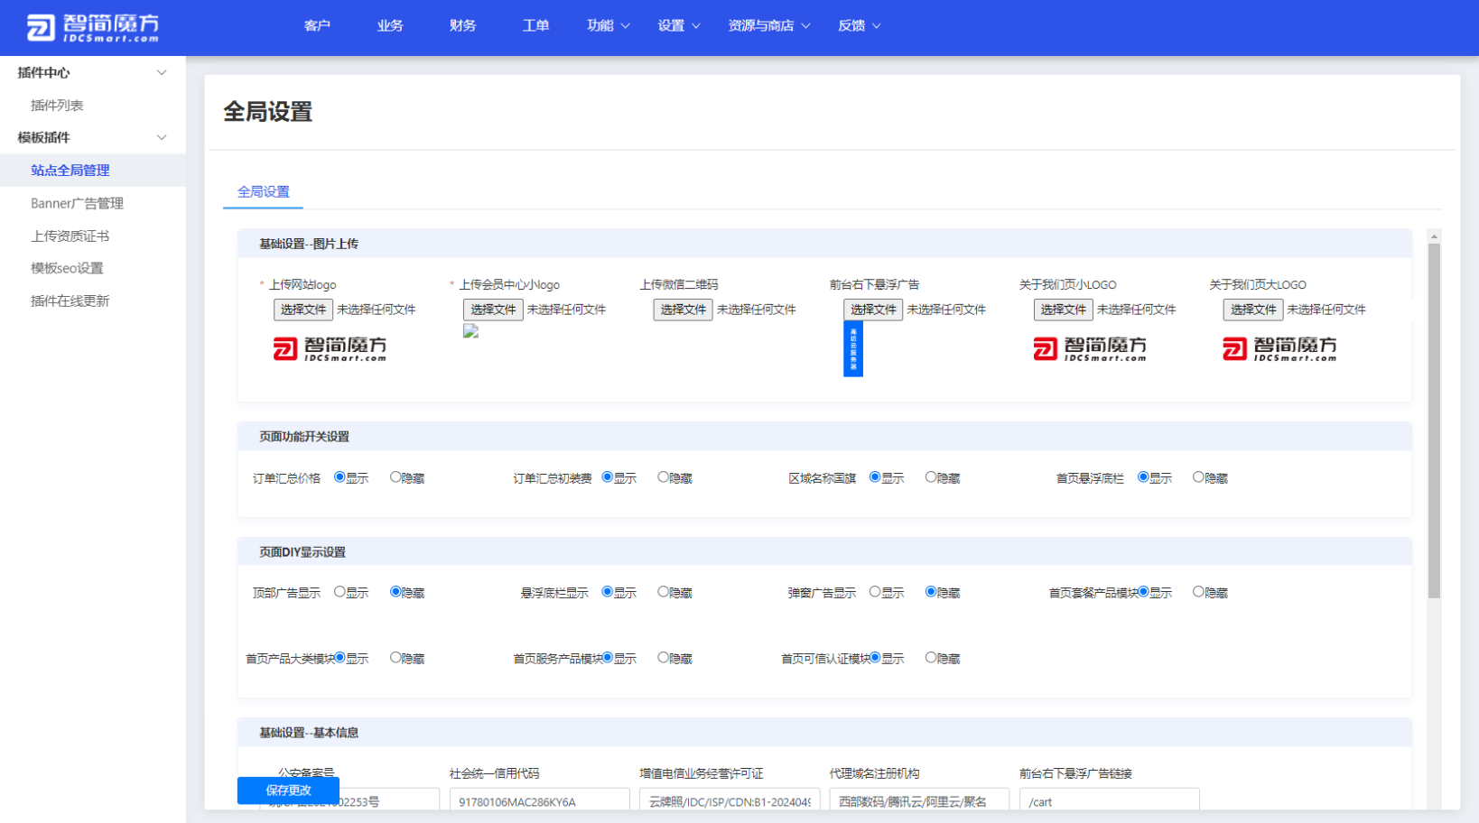Click the 智简魔方 logo in the header
The width and height of the screenshot is (1479, 823).
[x=92, y=28]
